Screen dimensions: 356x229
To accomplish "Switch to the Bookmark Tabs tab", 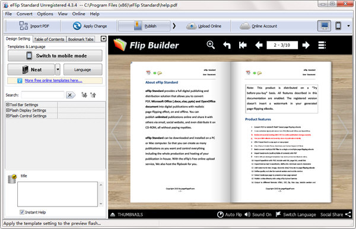I will (81, 39).
